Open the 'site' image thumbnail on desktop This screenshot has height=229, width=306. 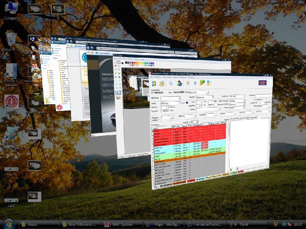[35, 12]
